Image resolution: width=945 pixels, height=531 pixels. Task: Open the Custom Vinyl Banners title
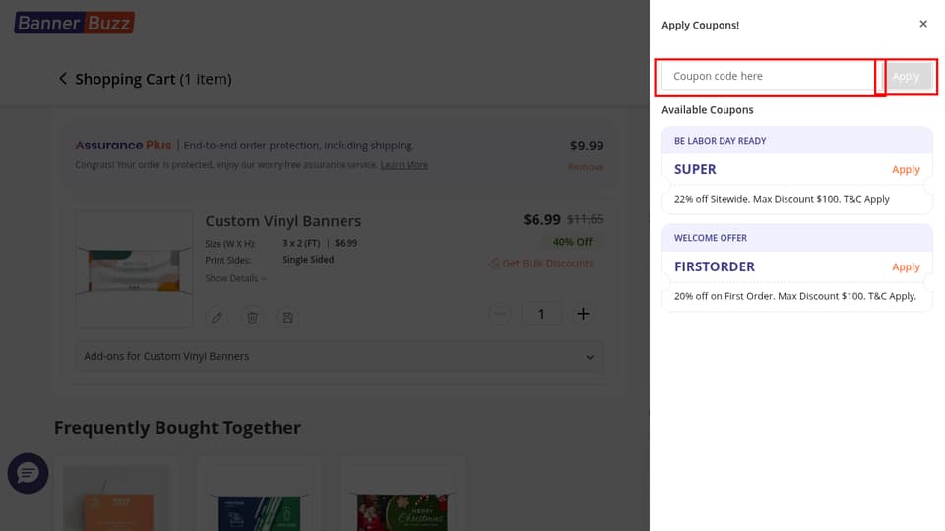pos(283,221)
